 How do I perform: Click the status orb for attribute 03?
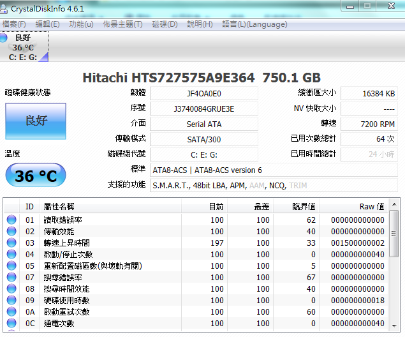tap(11, 243)
